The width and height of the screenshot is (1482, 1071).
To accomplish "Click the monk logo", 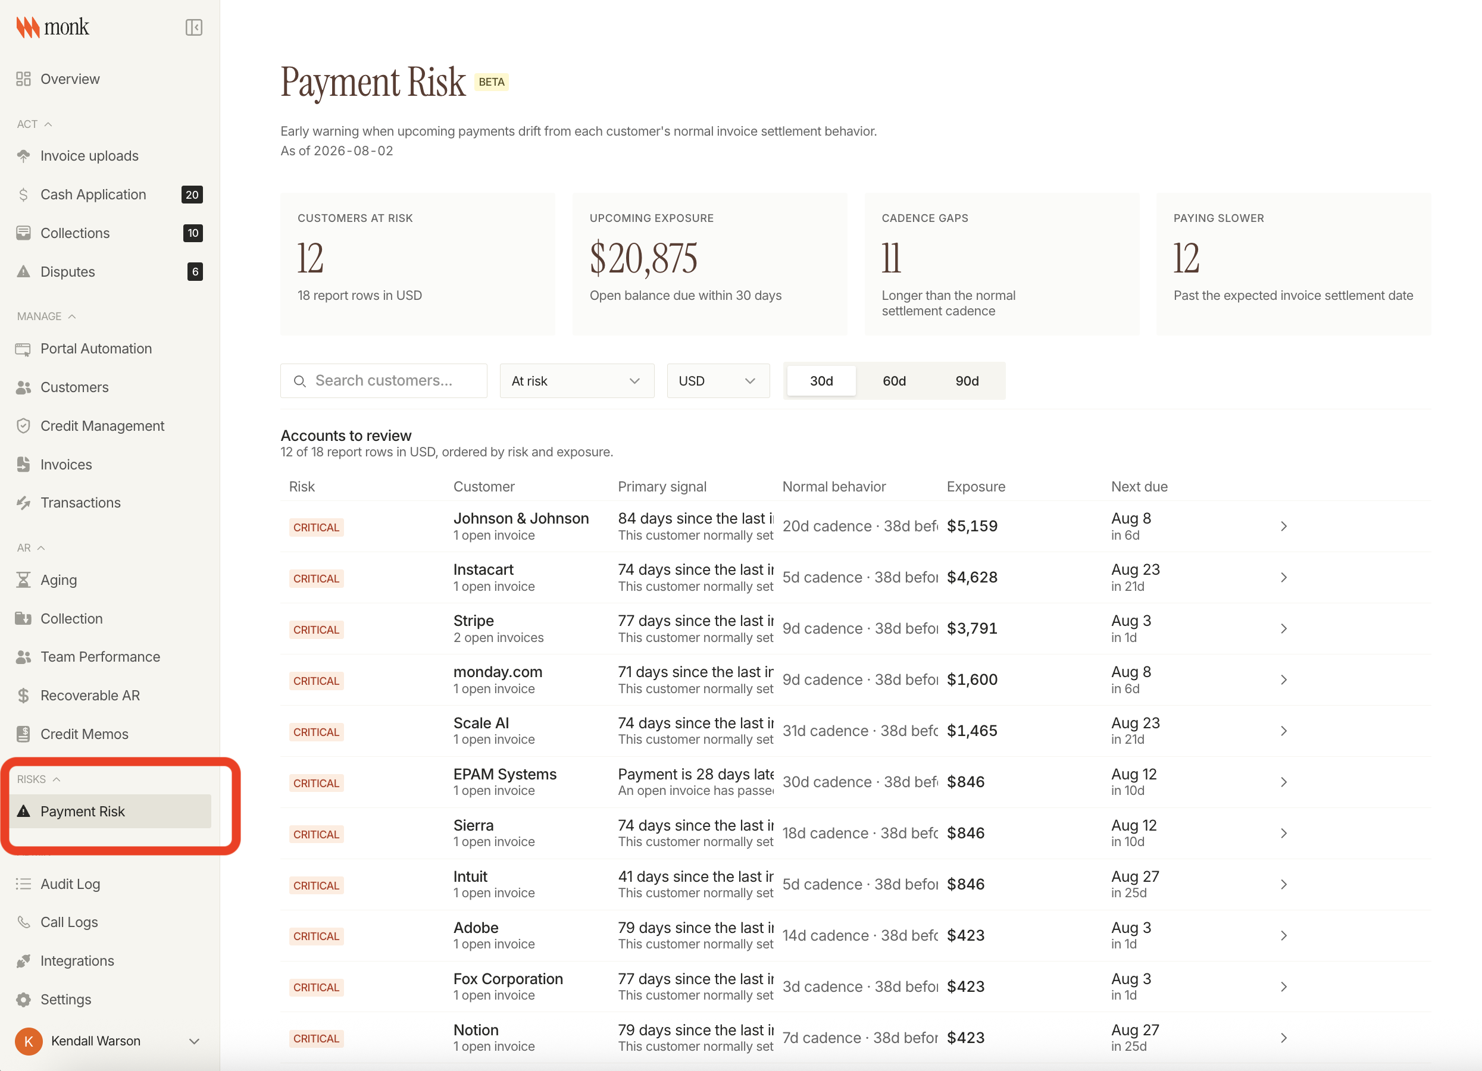I will click(x=52, y=27).
